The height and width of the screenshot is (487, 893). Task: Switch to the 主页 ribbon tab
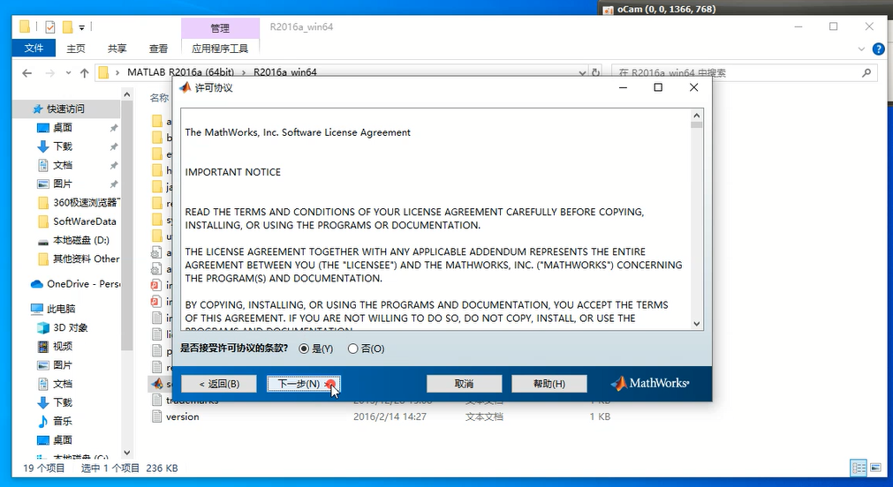click(x=76, y=49)
